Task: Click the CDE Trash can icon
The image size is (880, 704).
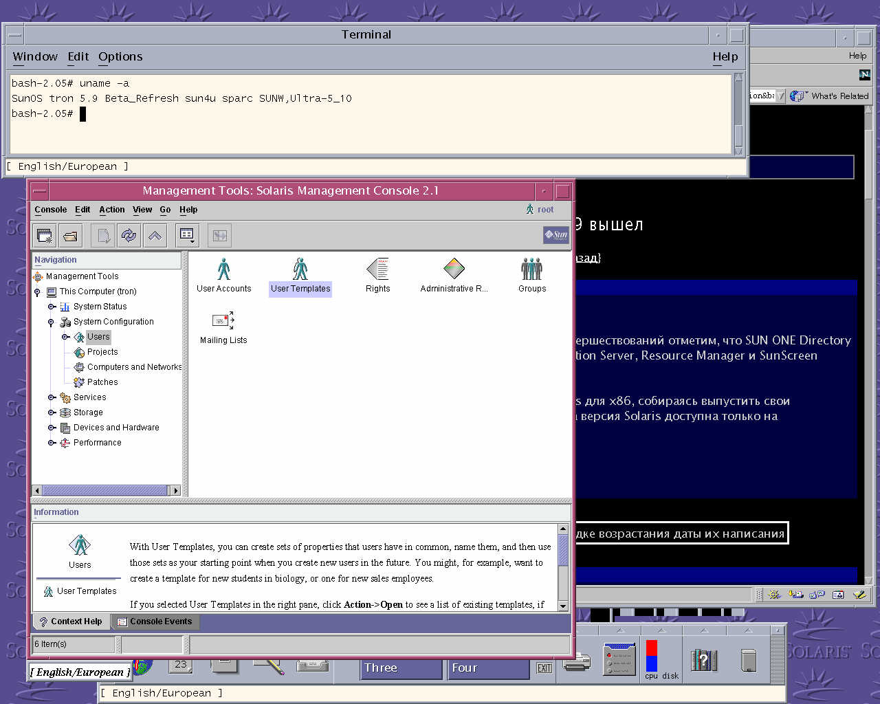Action: pos(749,661)
